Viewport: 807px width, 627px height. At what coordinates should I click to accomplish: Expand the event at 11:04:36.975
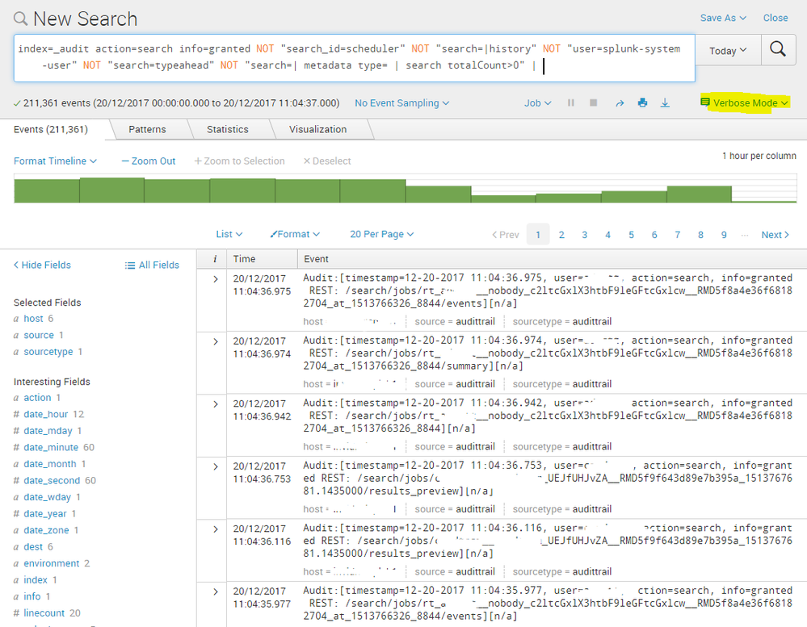[x=216, y=279]
